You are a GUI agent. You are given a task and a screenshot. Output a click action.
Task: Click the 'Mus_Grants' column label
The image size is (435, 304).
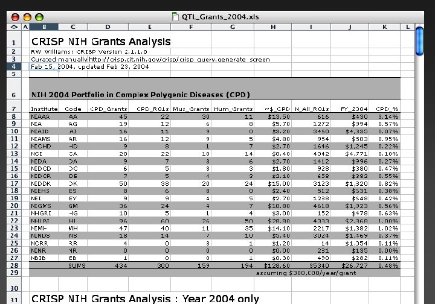pos(191,109)
